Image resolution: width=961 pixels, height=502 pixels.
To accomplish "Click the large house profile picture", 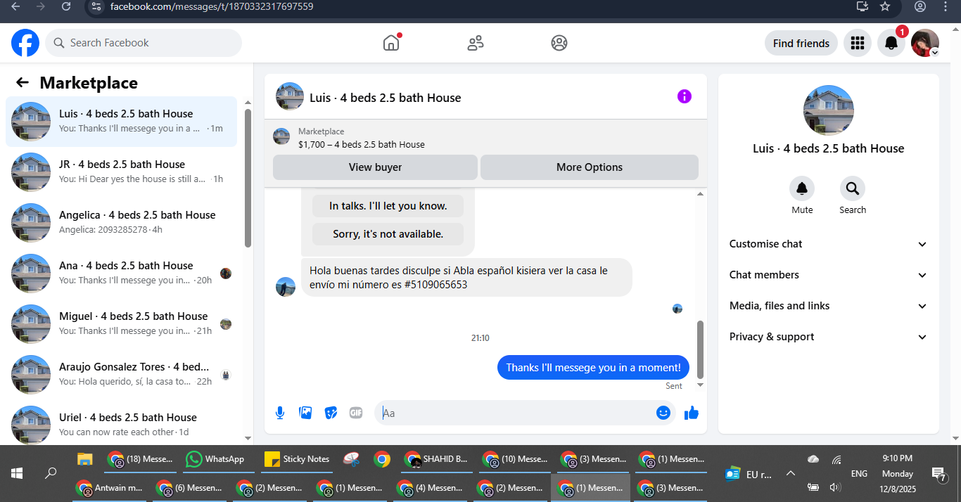I will click(x=829, y=110).
